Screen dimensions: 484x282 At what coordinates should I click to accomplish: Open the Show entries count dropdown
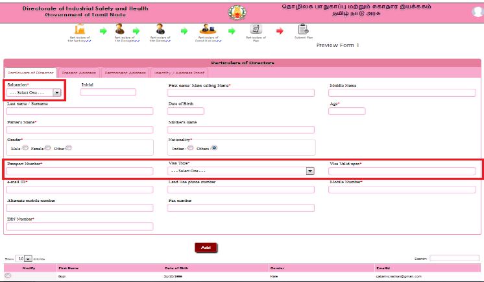tap(24, 259)
